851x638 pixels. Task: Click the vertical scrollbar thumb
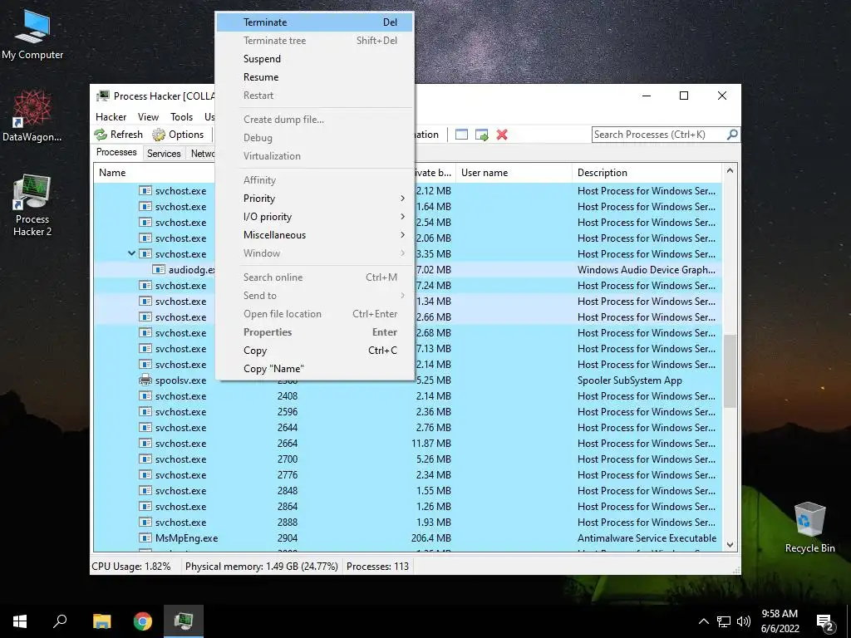(x=730, y=371)
